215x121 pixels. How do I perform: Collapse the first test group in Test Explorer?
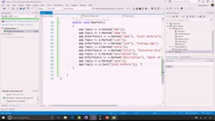coord(2,28)
